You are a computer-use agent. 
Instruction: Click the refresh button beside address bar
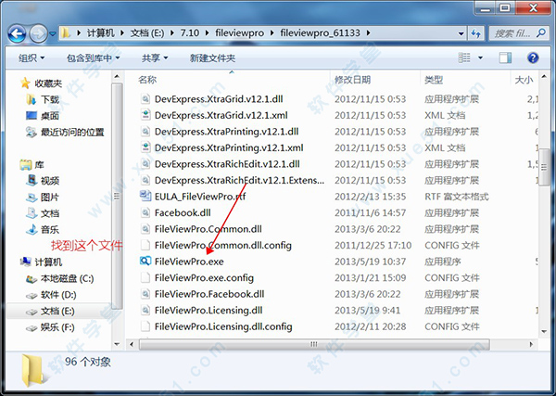coord(476,33)
